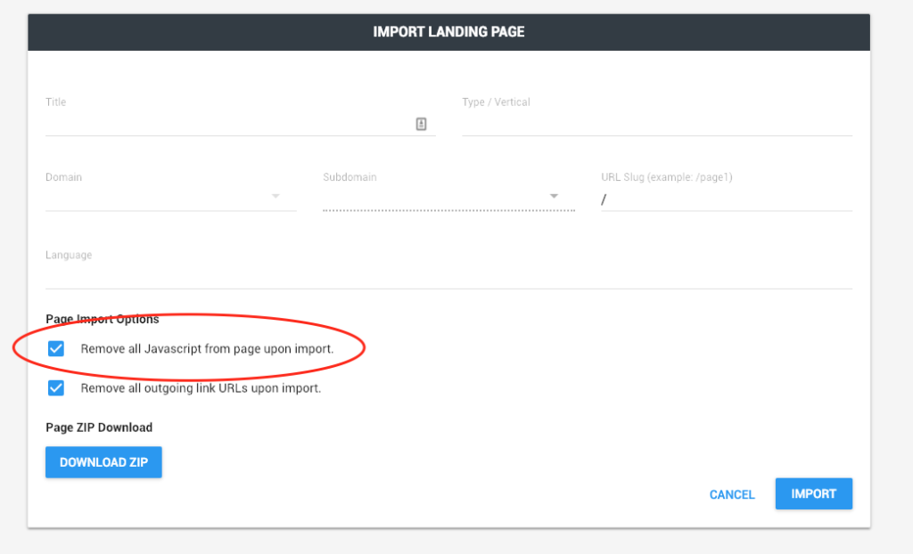Viewport: 913px width, 554px height.
Task: Click the 'Remove all outgoing link URLs upon import.' label
Action: point(201,388)
